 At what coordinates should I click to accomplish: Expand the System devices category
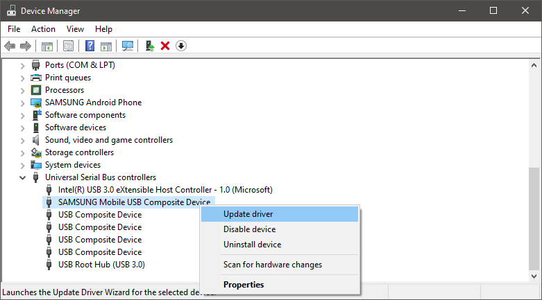coord(22,165)
